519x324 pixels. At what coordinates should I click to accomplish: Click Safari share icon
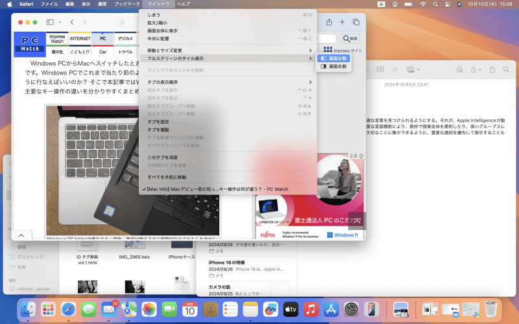329,22
